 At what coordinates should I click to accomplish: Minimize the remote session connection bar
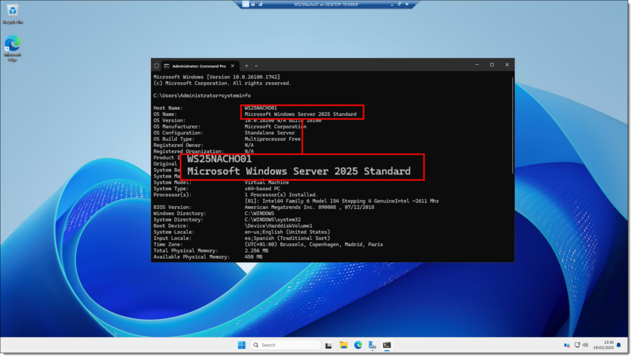(x=393, y=4)
